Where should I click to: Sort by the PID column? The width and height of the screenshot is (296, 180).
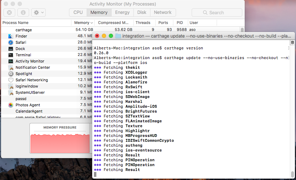click(181, 23)
